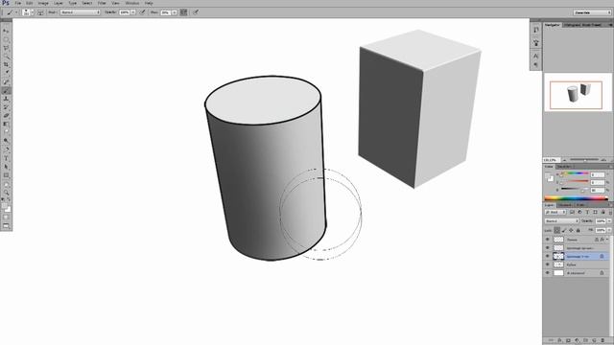Open collapsed Character panel icon
This screenshot has width=614, height=345.
[536, 56]
